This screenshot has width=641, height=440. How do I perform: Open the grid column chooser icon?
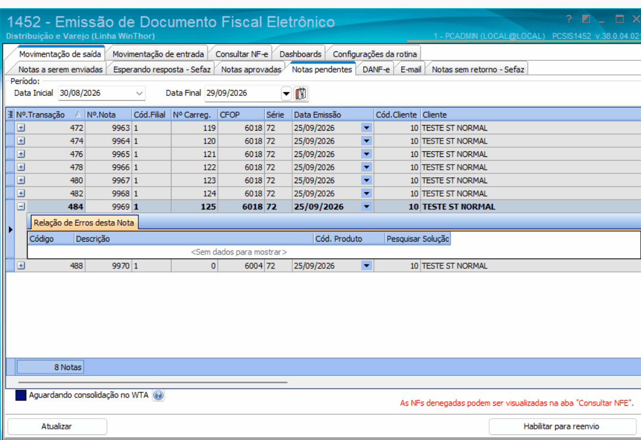10,114
